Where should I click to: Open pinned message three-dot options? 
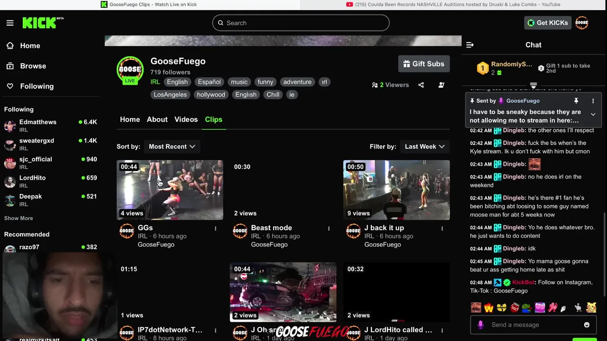593,101
